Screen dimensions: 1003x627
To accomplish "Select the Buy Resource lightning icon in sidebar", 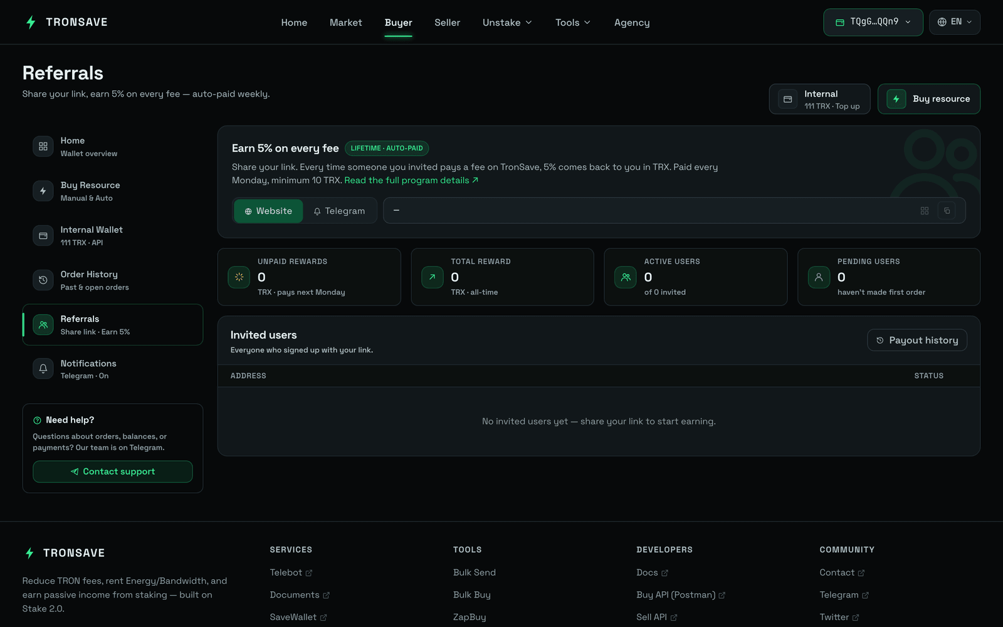I will [43, 191].
